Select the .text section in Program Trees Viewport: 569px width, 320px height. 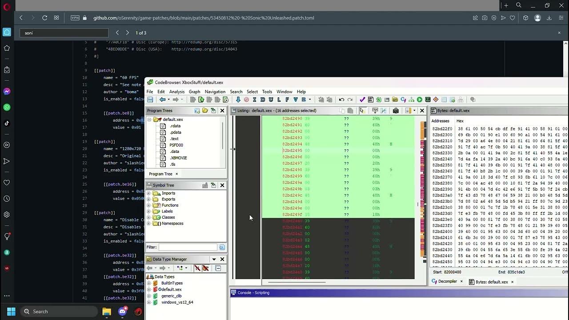(x=174, y=139)
